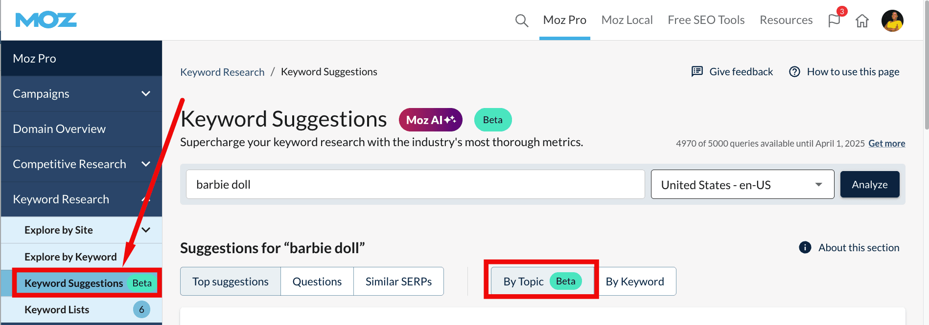Open search using the magnifying glass icon
The width and height of the screenshot is (929, 325).
pyautogui.click(x=521, y=20)
